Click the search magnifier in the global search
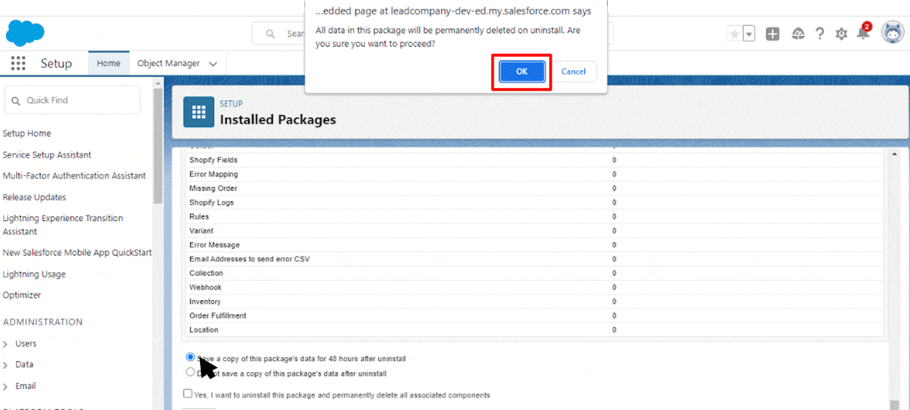This screenshot has width=910, height=410. point(271,33)
